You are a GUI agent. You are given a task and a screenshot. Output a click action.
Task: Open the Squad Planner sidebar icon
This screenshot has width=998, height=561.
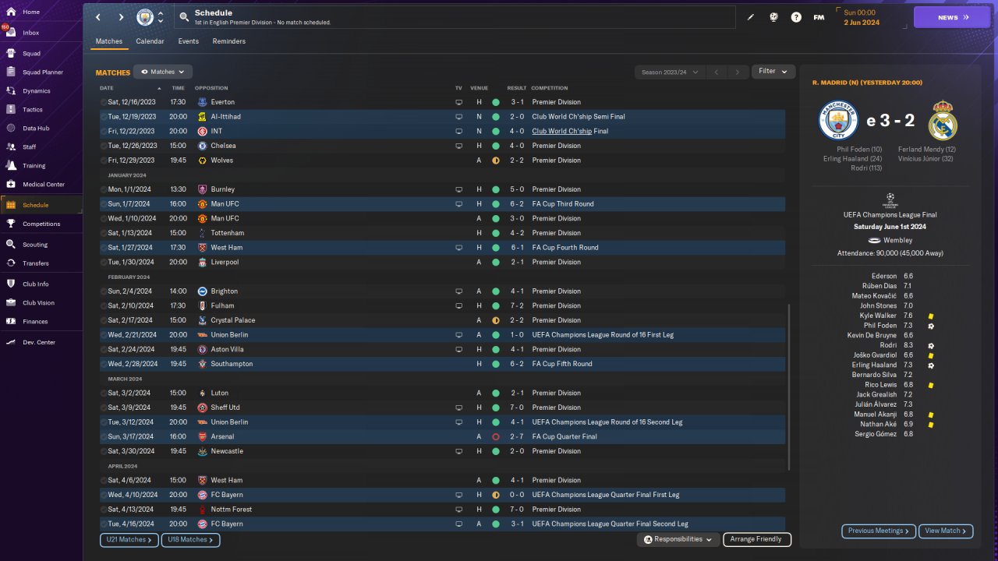pos(11,72)
